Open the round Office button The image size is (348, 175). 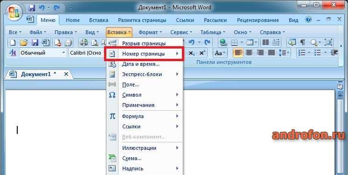14,12
